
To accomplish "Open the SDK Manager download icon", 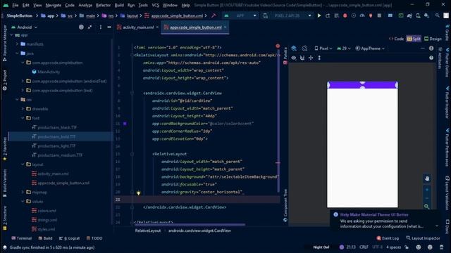I will click(426, 15).
